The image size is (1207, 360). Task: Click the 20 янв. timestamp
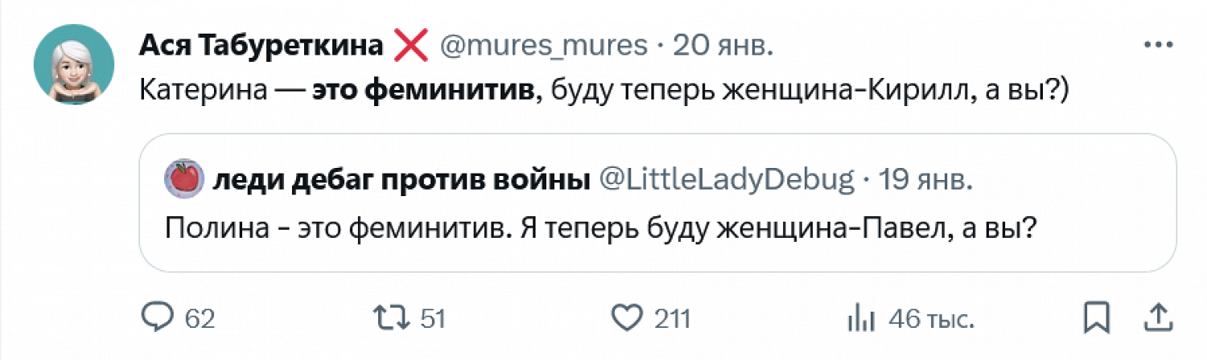click(x=722, y=47)
